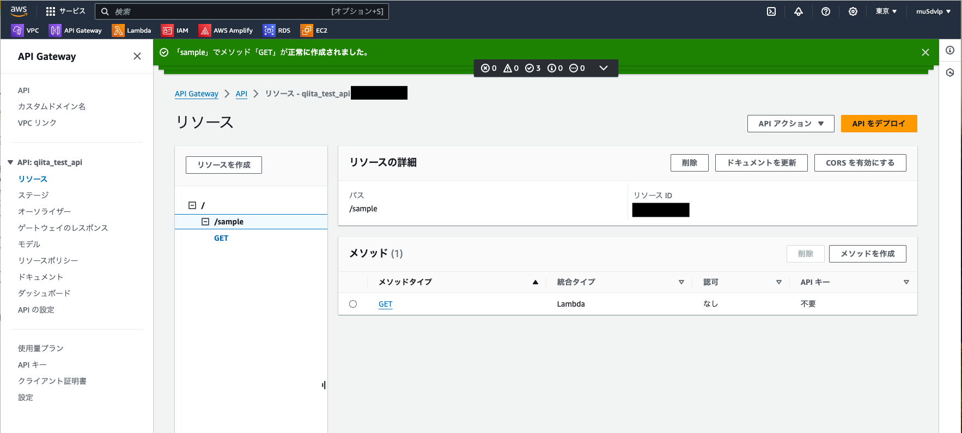Viewport: 962px width, 433px height.
Task: Dismiss the green success banner
Action: pos(925,52)
